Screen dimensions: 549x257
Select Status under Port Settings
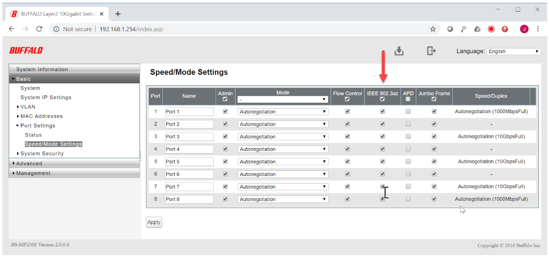[x=33, y=135]
